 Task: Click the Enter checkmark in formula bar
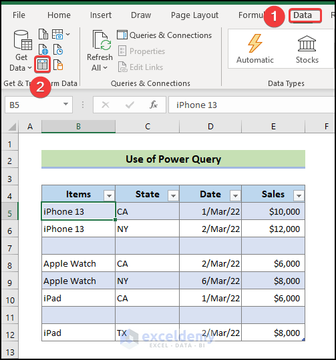[x=130, y=105]
